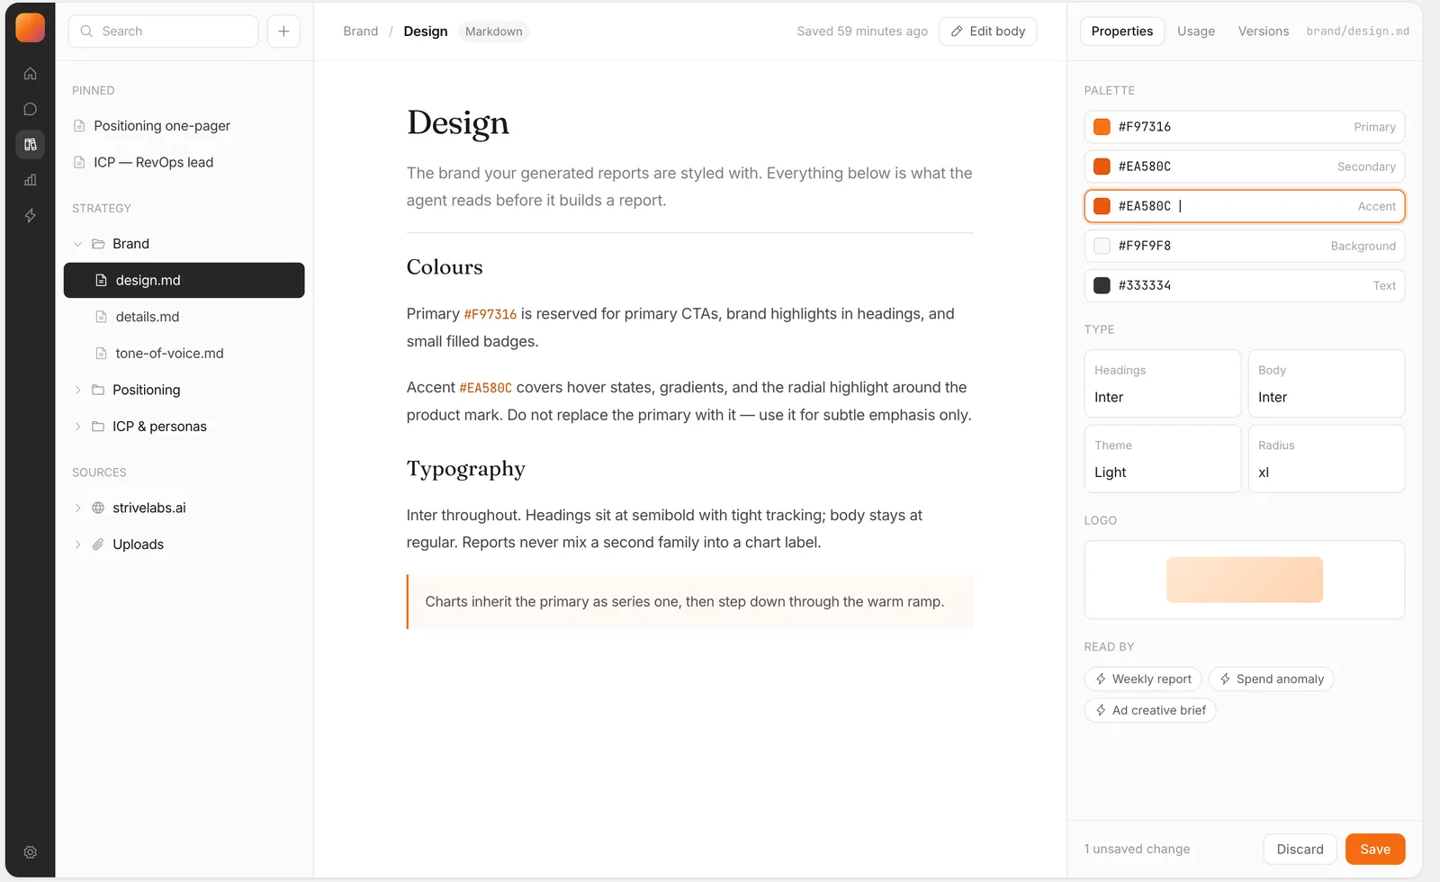Image resolution: width=1440 pixels, height=882 pixels.
Task: Click the orange app logo
Action: (30, 28)
